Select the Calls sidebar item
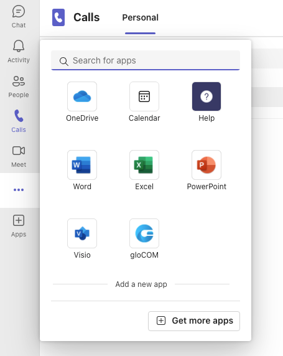Image resolution: width=283 pixels, height=356 pixels. [19, 121]
